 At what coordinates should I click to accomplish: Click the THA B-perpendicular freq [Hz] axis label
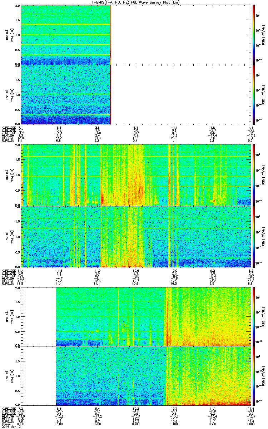[x=12, y=35]
